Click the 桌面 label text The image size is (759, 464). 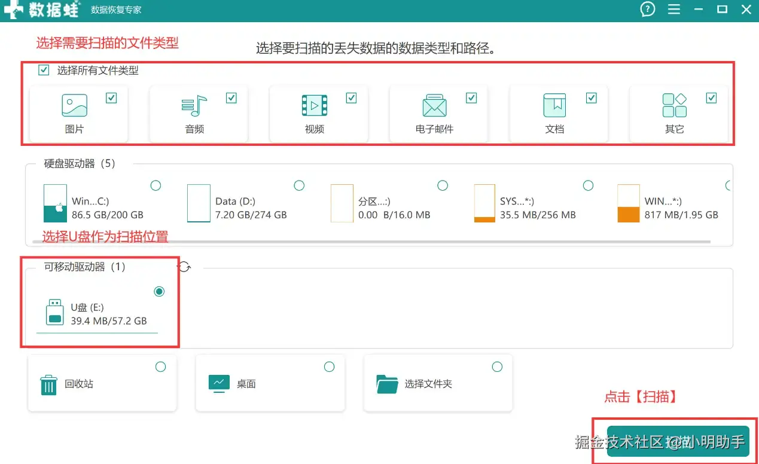click(246, 384)
